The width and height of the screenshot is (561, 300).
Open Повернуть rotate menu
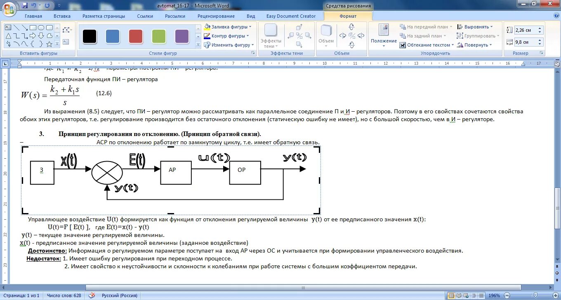[x=474, y=45]
